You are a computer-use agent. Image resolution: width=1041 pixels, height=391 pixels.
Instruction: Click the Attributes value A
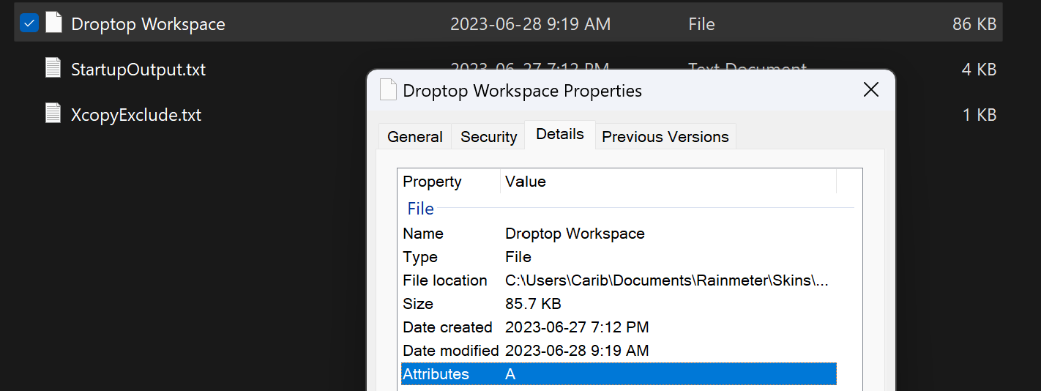510,374
